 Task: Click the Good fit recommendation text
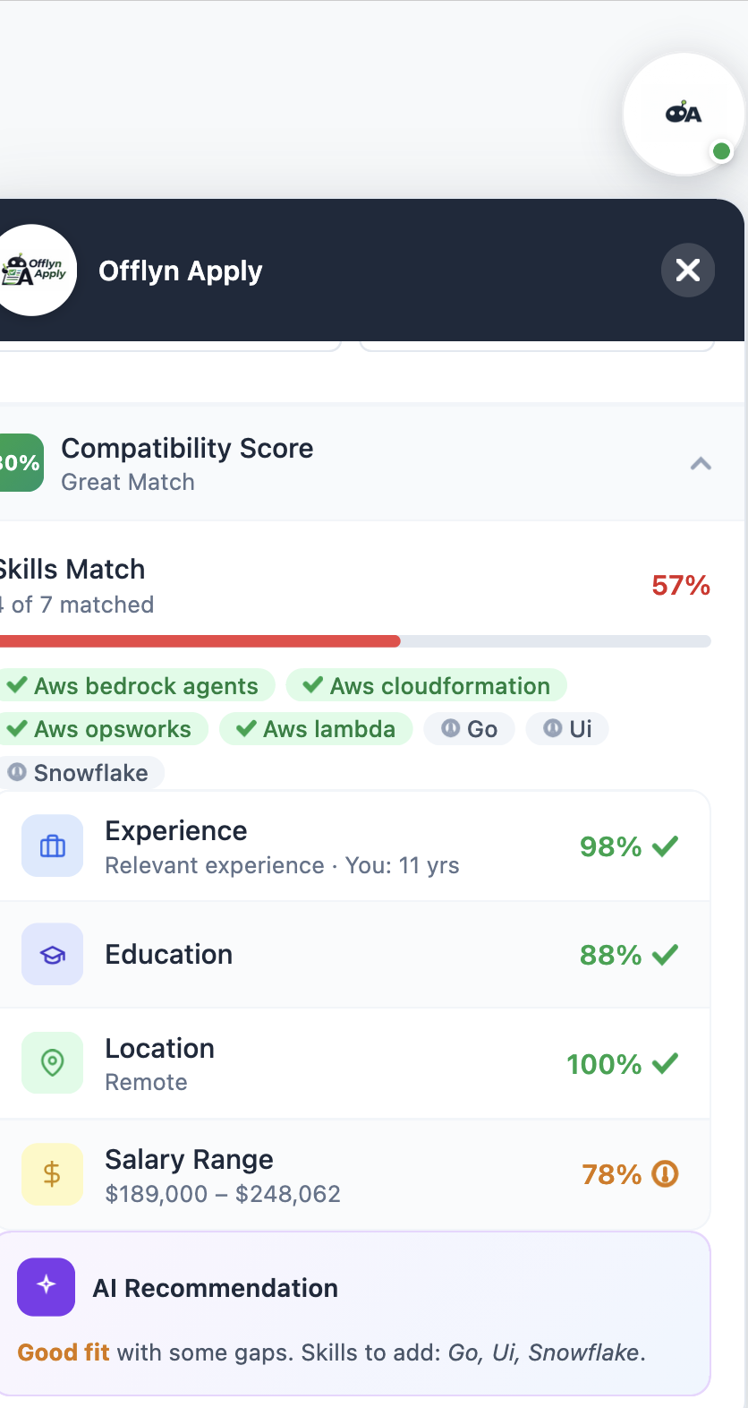tap(63, 1352)
